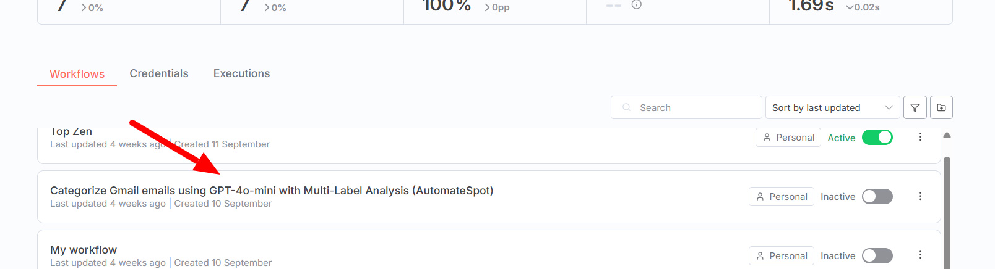
Task: Open three-dot menu for Top Zen workflow
Action: click(x=920, y=137)
